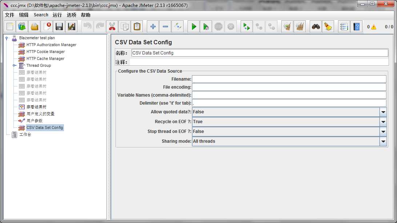
Task: Click the warning triangle error counter
Action: pos(374,27)
